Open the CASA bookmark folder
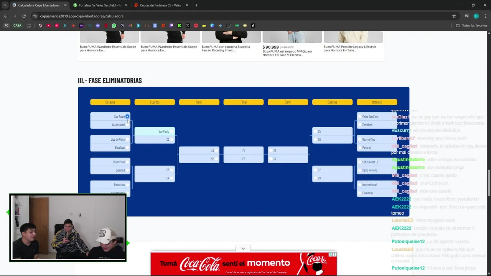This screenshot has width=491, height=276. point(17,26)
